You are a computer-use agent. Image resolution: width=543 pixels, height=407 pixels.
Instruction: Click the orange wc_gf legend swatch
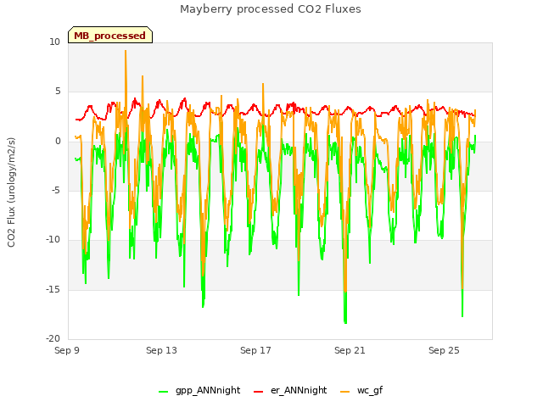(x=345, y=392)
